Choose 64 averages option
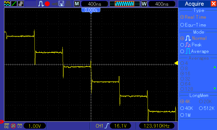The height and width of the screenshot is (130, 217). click(185, 84)
